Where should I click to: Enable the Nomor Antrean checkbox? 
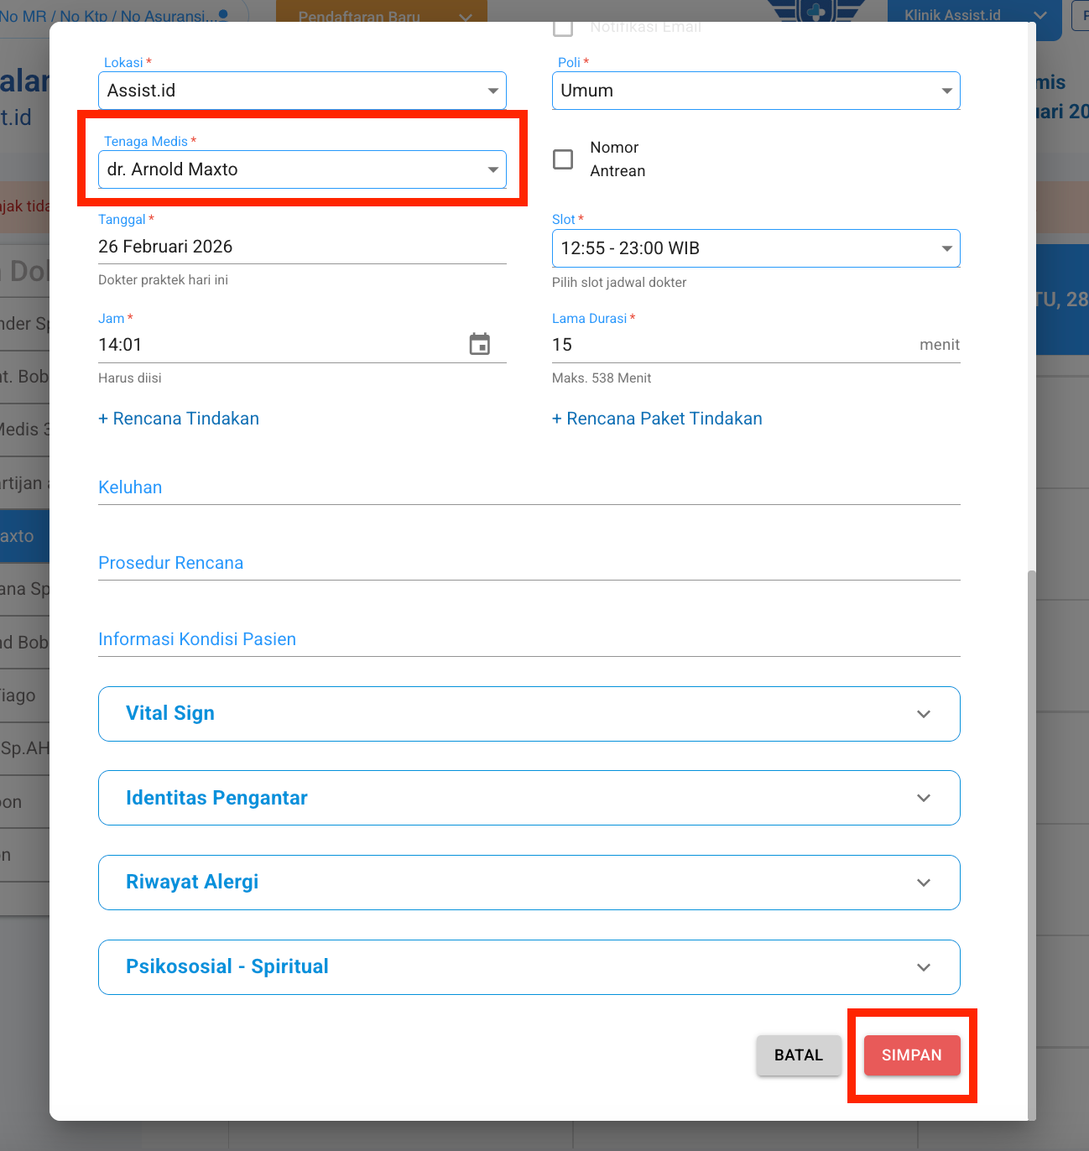coord(564,159)
